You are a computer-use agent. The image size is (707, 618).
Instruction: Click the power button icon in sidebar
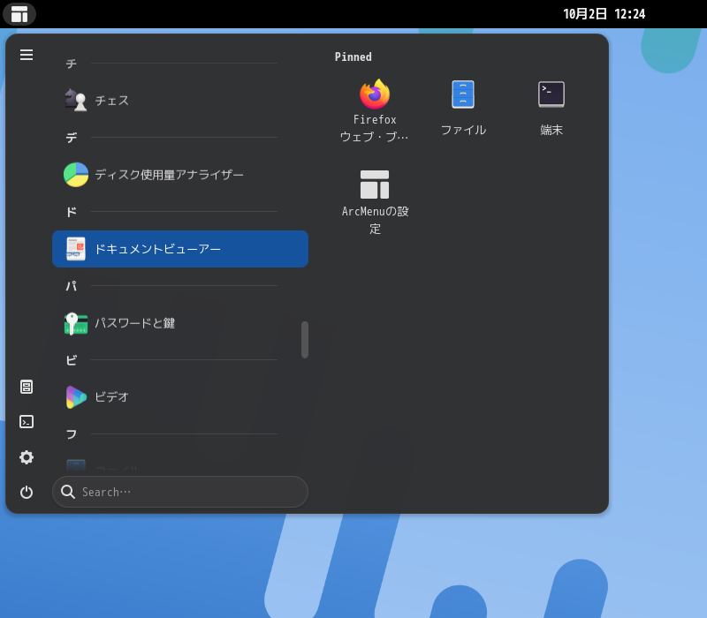pos(27,493)
